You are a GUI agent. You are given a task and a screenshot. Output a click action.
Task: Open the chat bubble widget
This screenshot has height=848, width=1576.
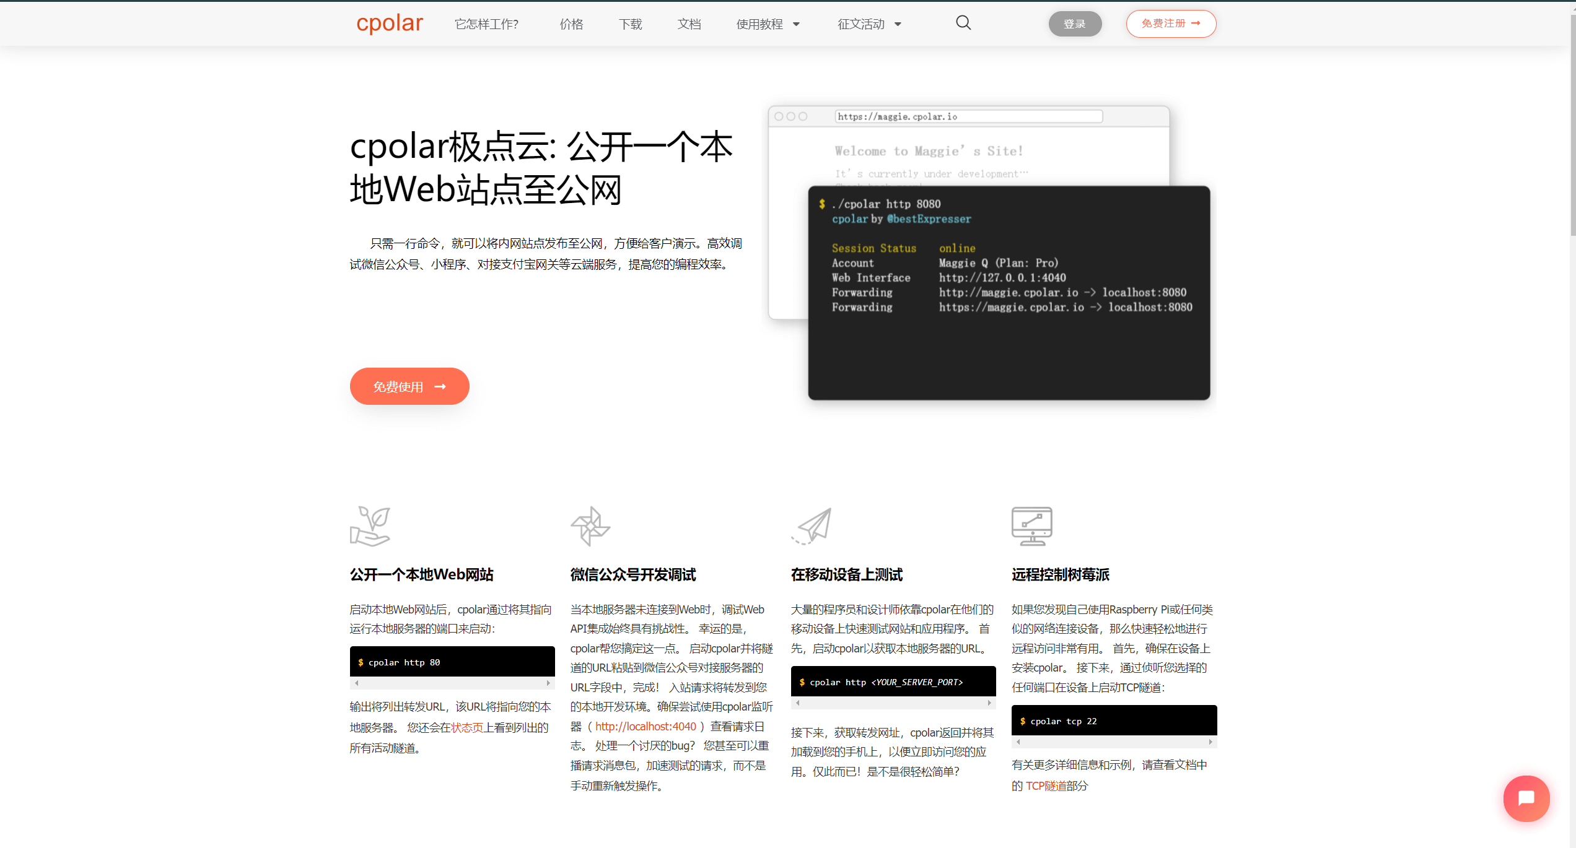[1526, 798]
